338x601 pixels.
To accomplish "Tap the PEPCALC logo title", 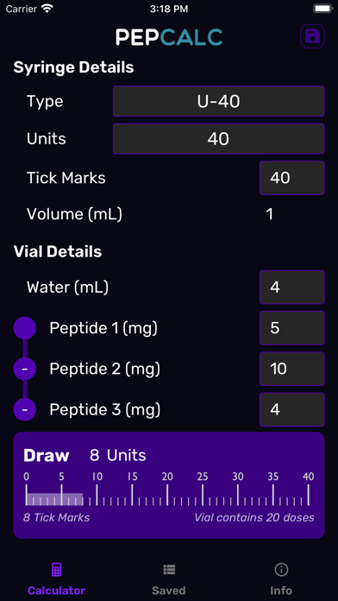I will point(169,37).
